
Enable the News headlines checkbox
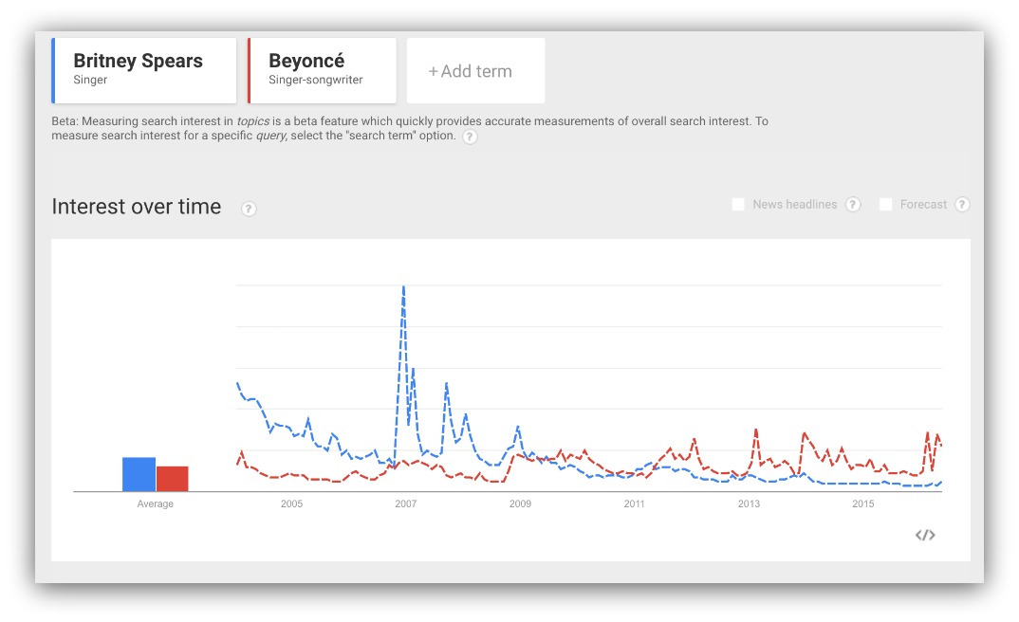click(738, 205)
